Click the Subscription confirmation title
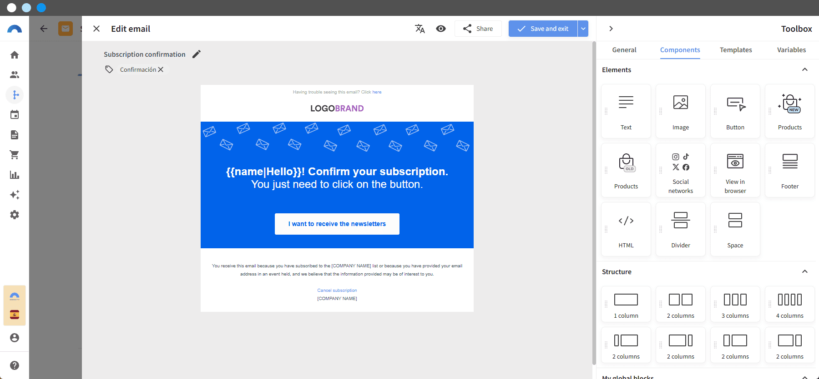The image size is (819, 379). click(145, 54)
